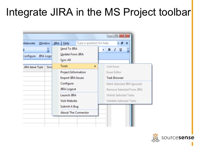Choose Import JIRA Issues
Image resolution: width=197 pixels, height=147 pixels.
coord(75,78)
